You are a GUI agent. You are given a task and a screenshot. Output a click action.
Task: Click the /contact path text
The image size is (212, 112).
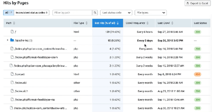pyautogui.click(x=20, y=74)
